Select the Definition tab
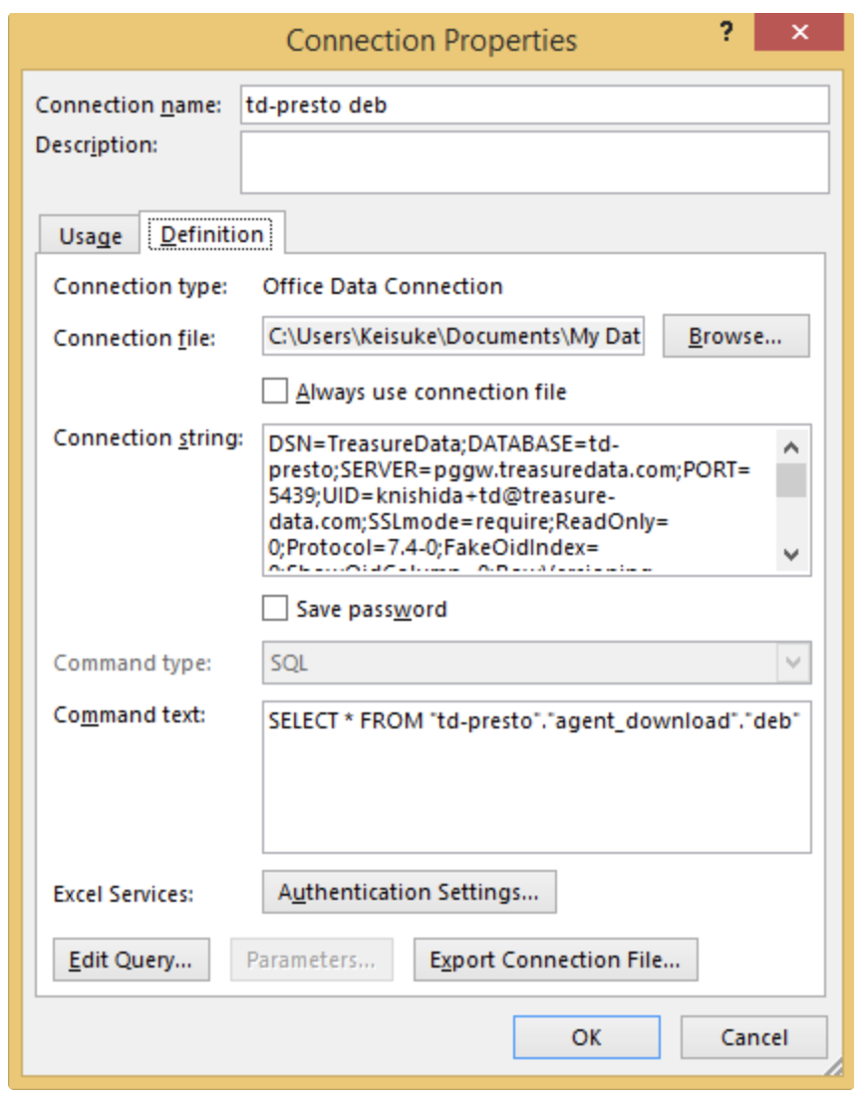The height and width of the screenshot is (1112, 863). [x=212, y=234]
